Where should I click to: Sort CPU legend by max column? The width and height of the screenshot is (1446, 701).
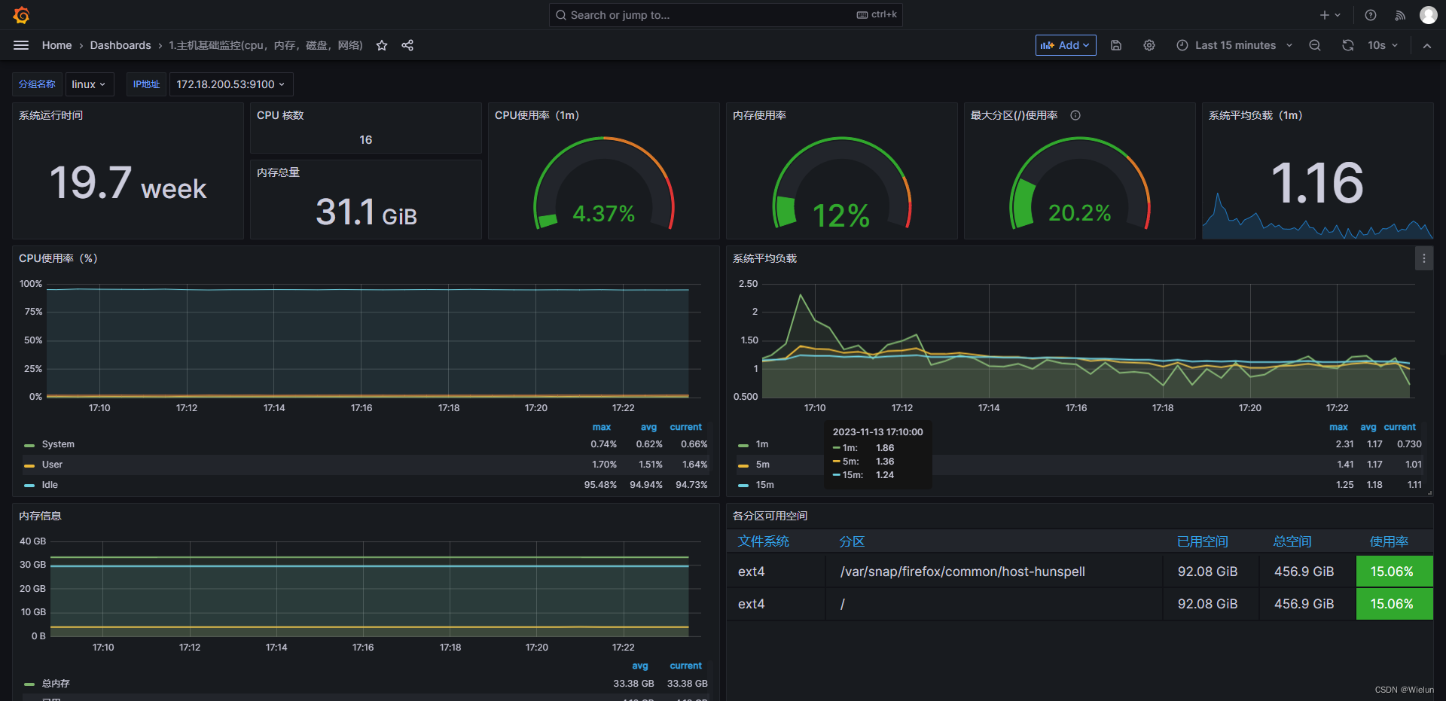602,427
